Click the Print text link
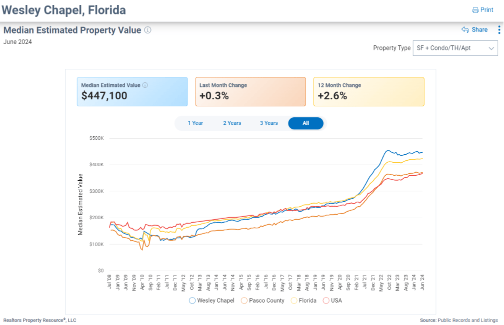Screen dimensions: 504x325 [x=487, y=10]
